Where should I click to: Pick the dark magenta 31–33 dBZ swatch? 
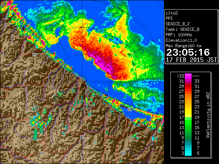tap(188, 81)
